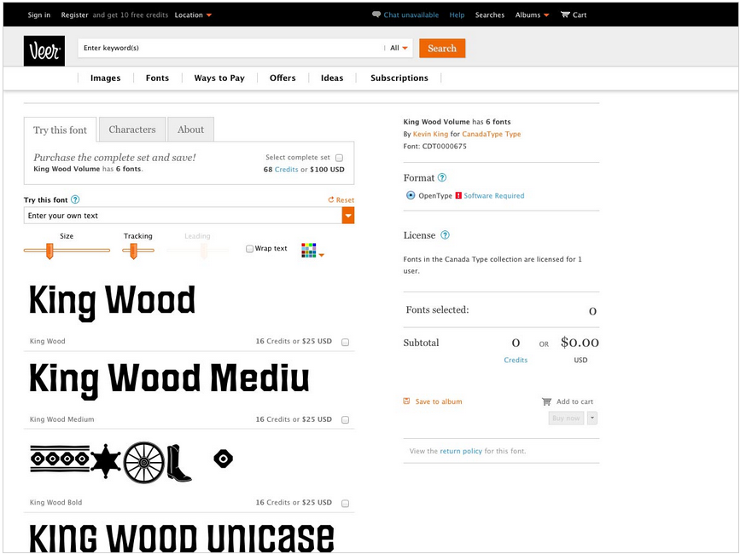This screenshot has width=746, height=560.
Task: Click the King Wood Unicase preview
Action: (x=181, y=538)
